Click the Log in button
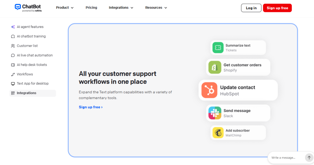The height and width of the screenshot is (165, 314). [x=251, y=8]
